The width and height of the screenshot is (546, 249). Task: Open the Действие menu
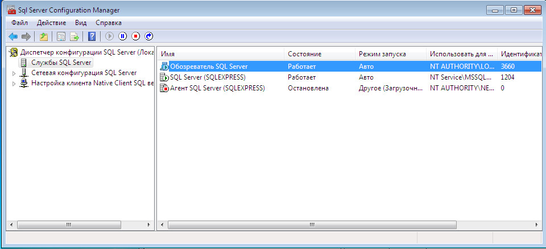[51, 23]
